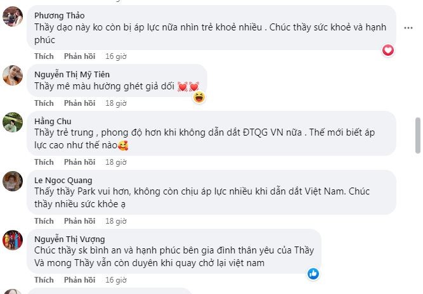Viewport: 423px width, 294px height.
Task: Open Phương Thảo's profile picture
Action: (x=13, y=17)
